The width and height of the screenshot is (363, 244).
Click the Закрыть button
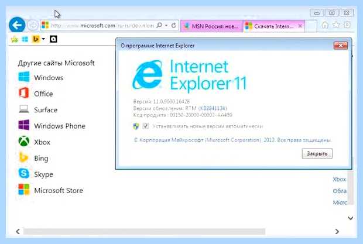pos(317,153)
